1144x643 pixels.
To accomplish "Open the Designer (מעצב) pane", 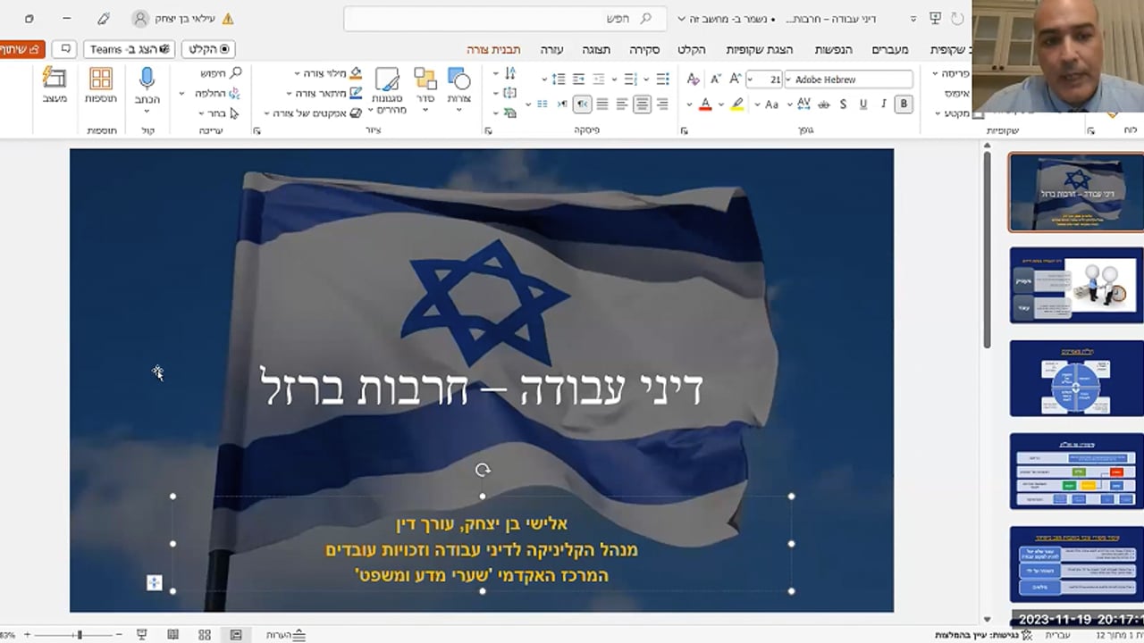I will tap(55, 87).
